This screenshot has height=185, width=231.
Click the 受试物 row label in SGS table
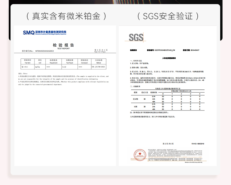pos(135,99)
